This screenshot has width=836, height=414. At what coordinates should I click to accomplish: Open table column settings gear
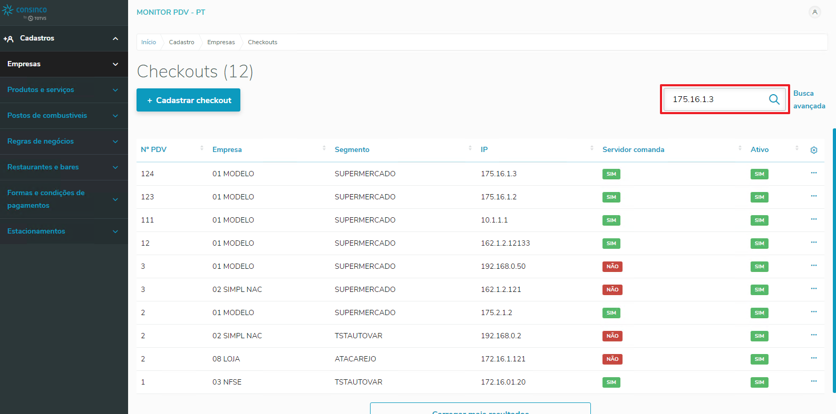click(x=814, y=150)
